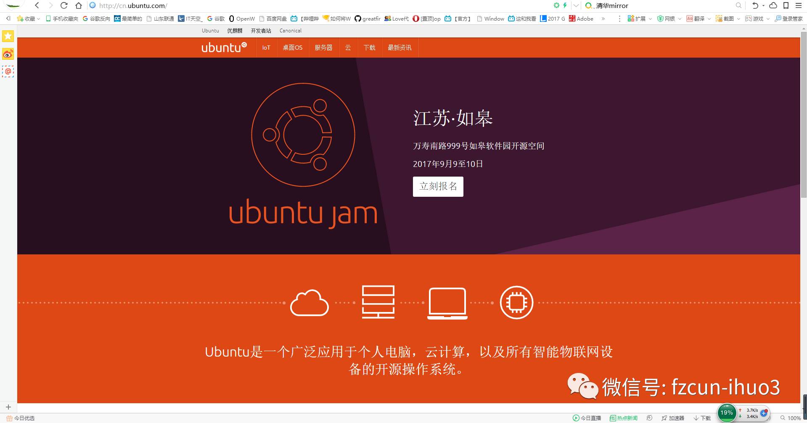Viewport: 807px width, 423px height.
Task: Open the 山东联通 bookmark
Action: coord(160,19)
